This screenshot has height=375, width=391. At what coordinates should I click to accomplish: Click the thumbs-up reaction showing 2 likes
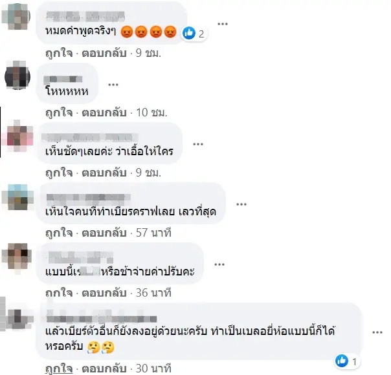(x=194, y=34)
